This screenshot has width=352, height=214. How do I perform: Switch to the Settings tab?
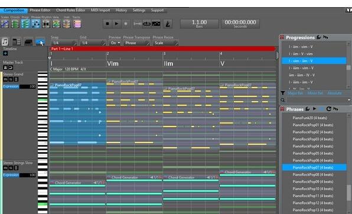pyautogui.click(x=139, y=10)
